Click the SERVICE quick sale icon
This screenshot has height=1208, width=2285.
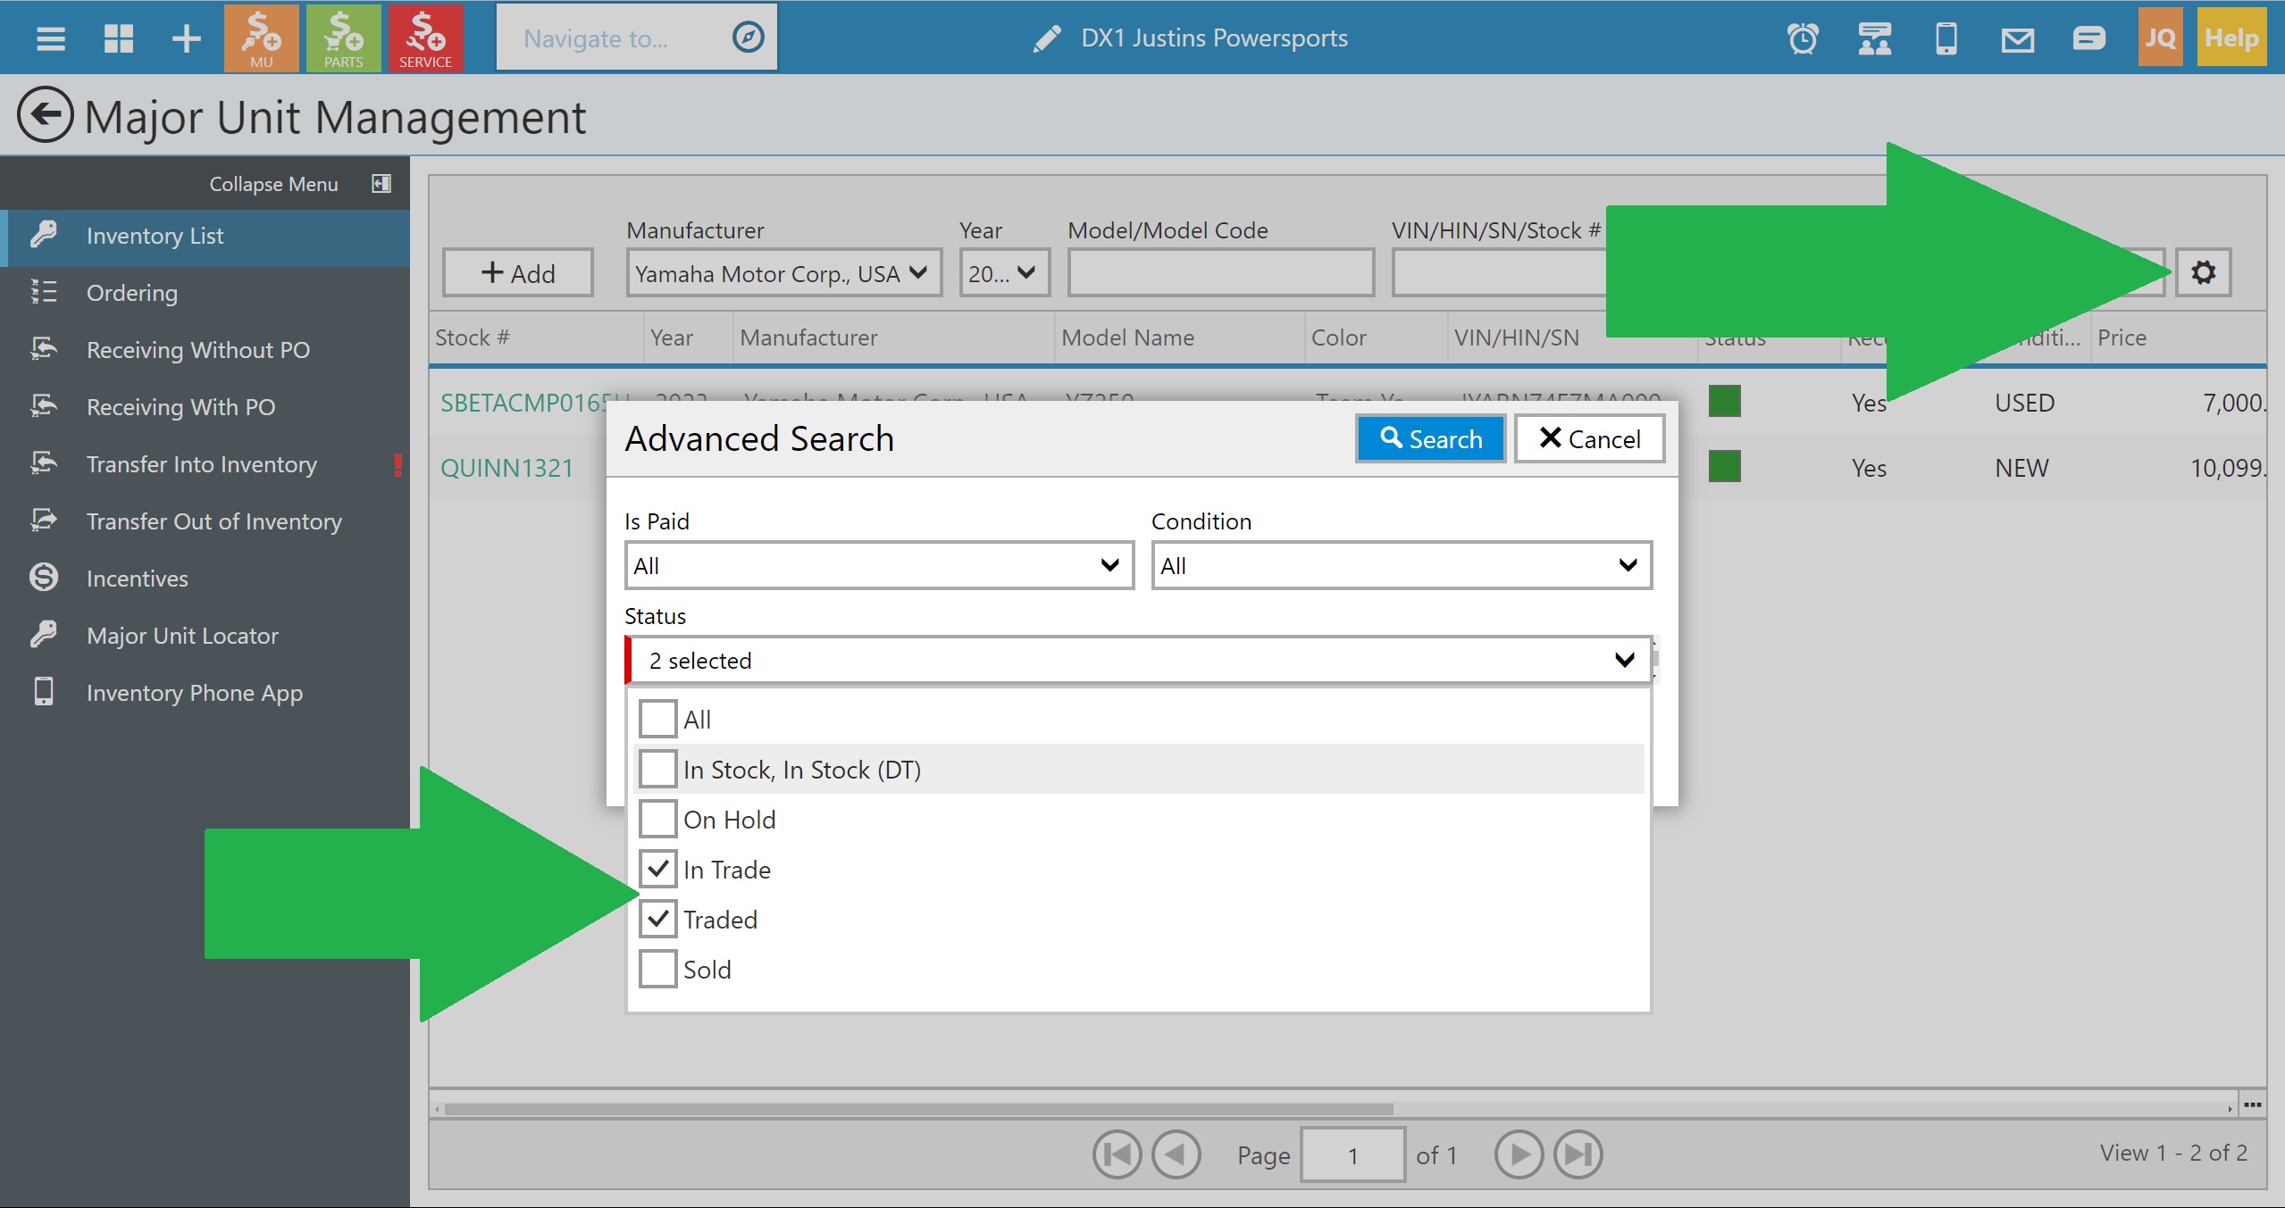click(x=425, y=37)
